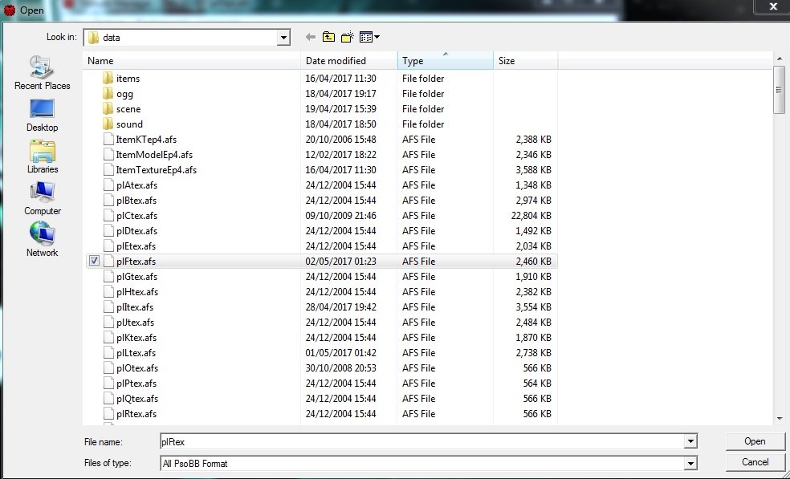Sort by Size column header
This screenshot has width=790, height=479.
525,60
